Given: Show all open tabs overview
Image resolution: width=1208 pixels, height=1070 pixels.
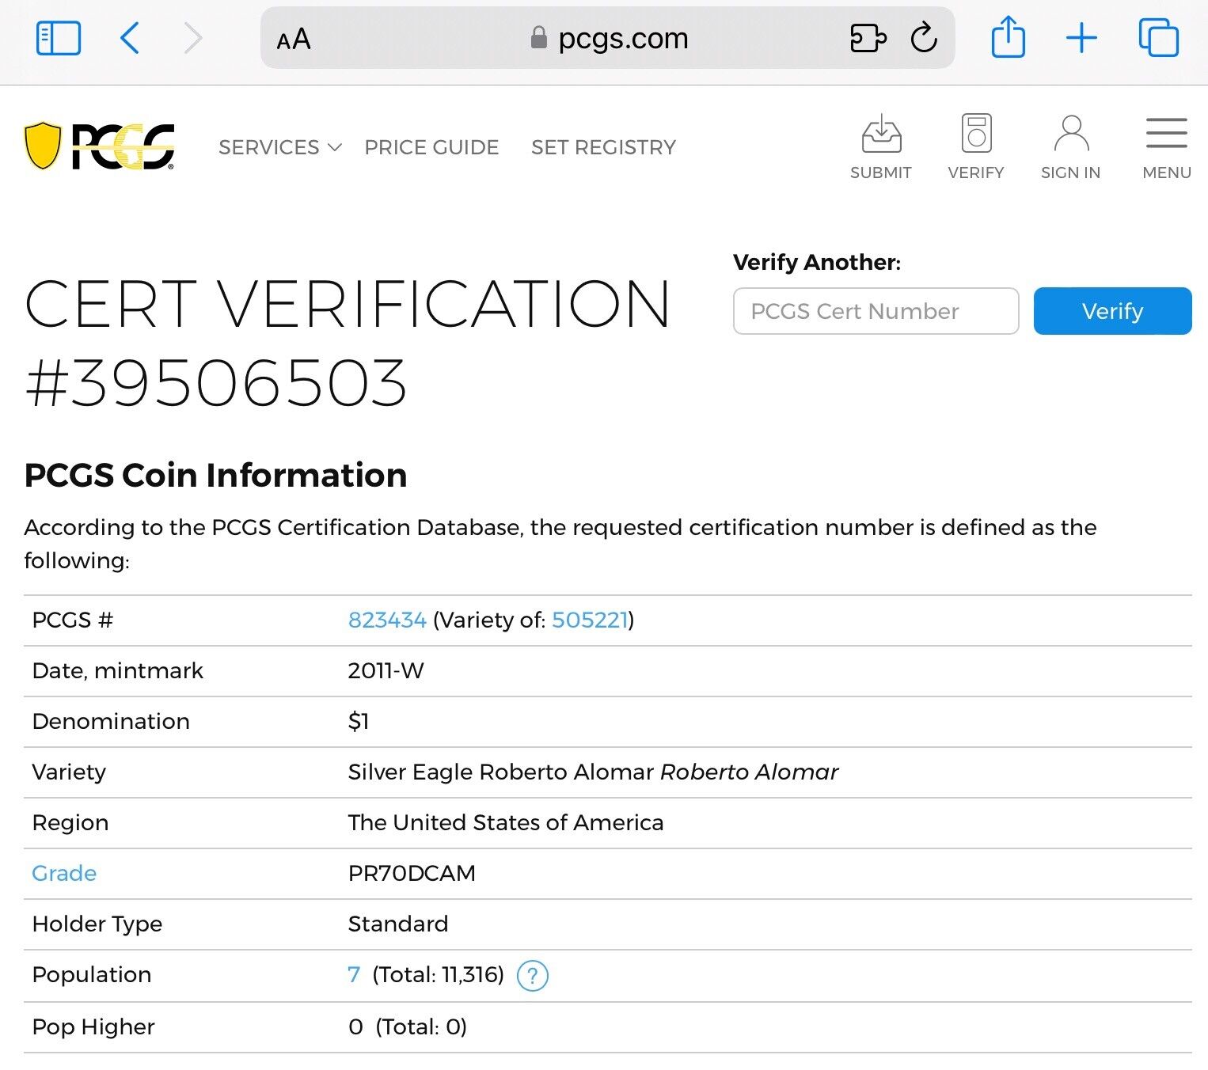Looking at the screenshot, I should point(1158,37).
